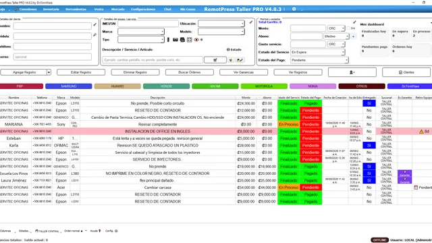
Task: Click the Editar Registro button
Action: pyautogui.click(x=81, y=72)
